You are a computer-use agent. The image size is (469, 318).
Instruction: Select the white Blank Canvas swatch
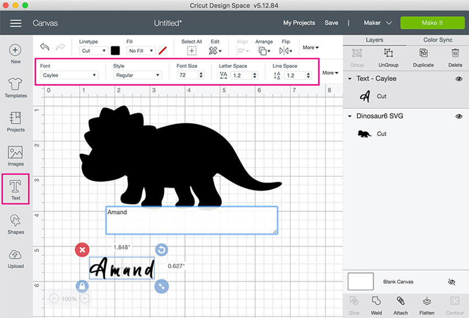point(360,281)
